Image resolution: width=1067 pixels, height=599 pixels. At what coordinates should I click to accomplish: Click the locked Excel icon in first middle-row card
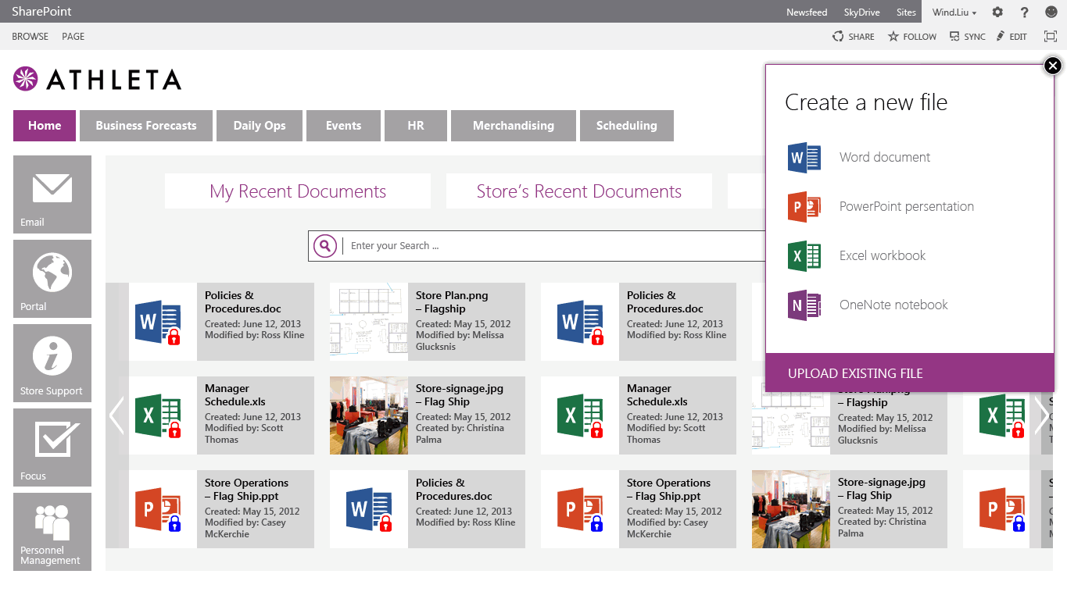point(159,415)
